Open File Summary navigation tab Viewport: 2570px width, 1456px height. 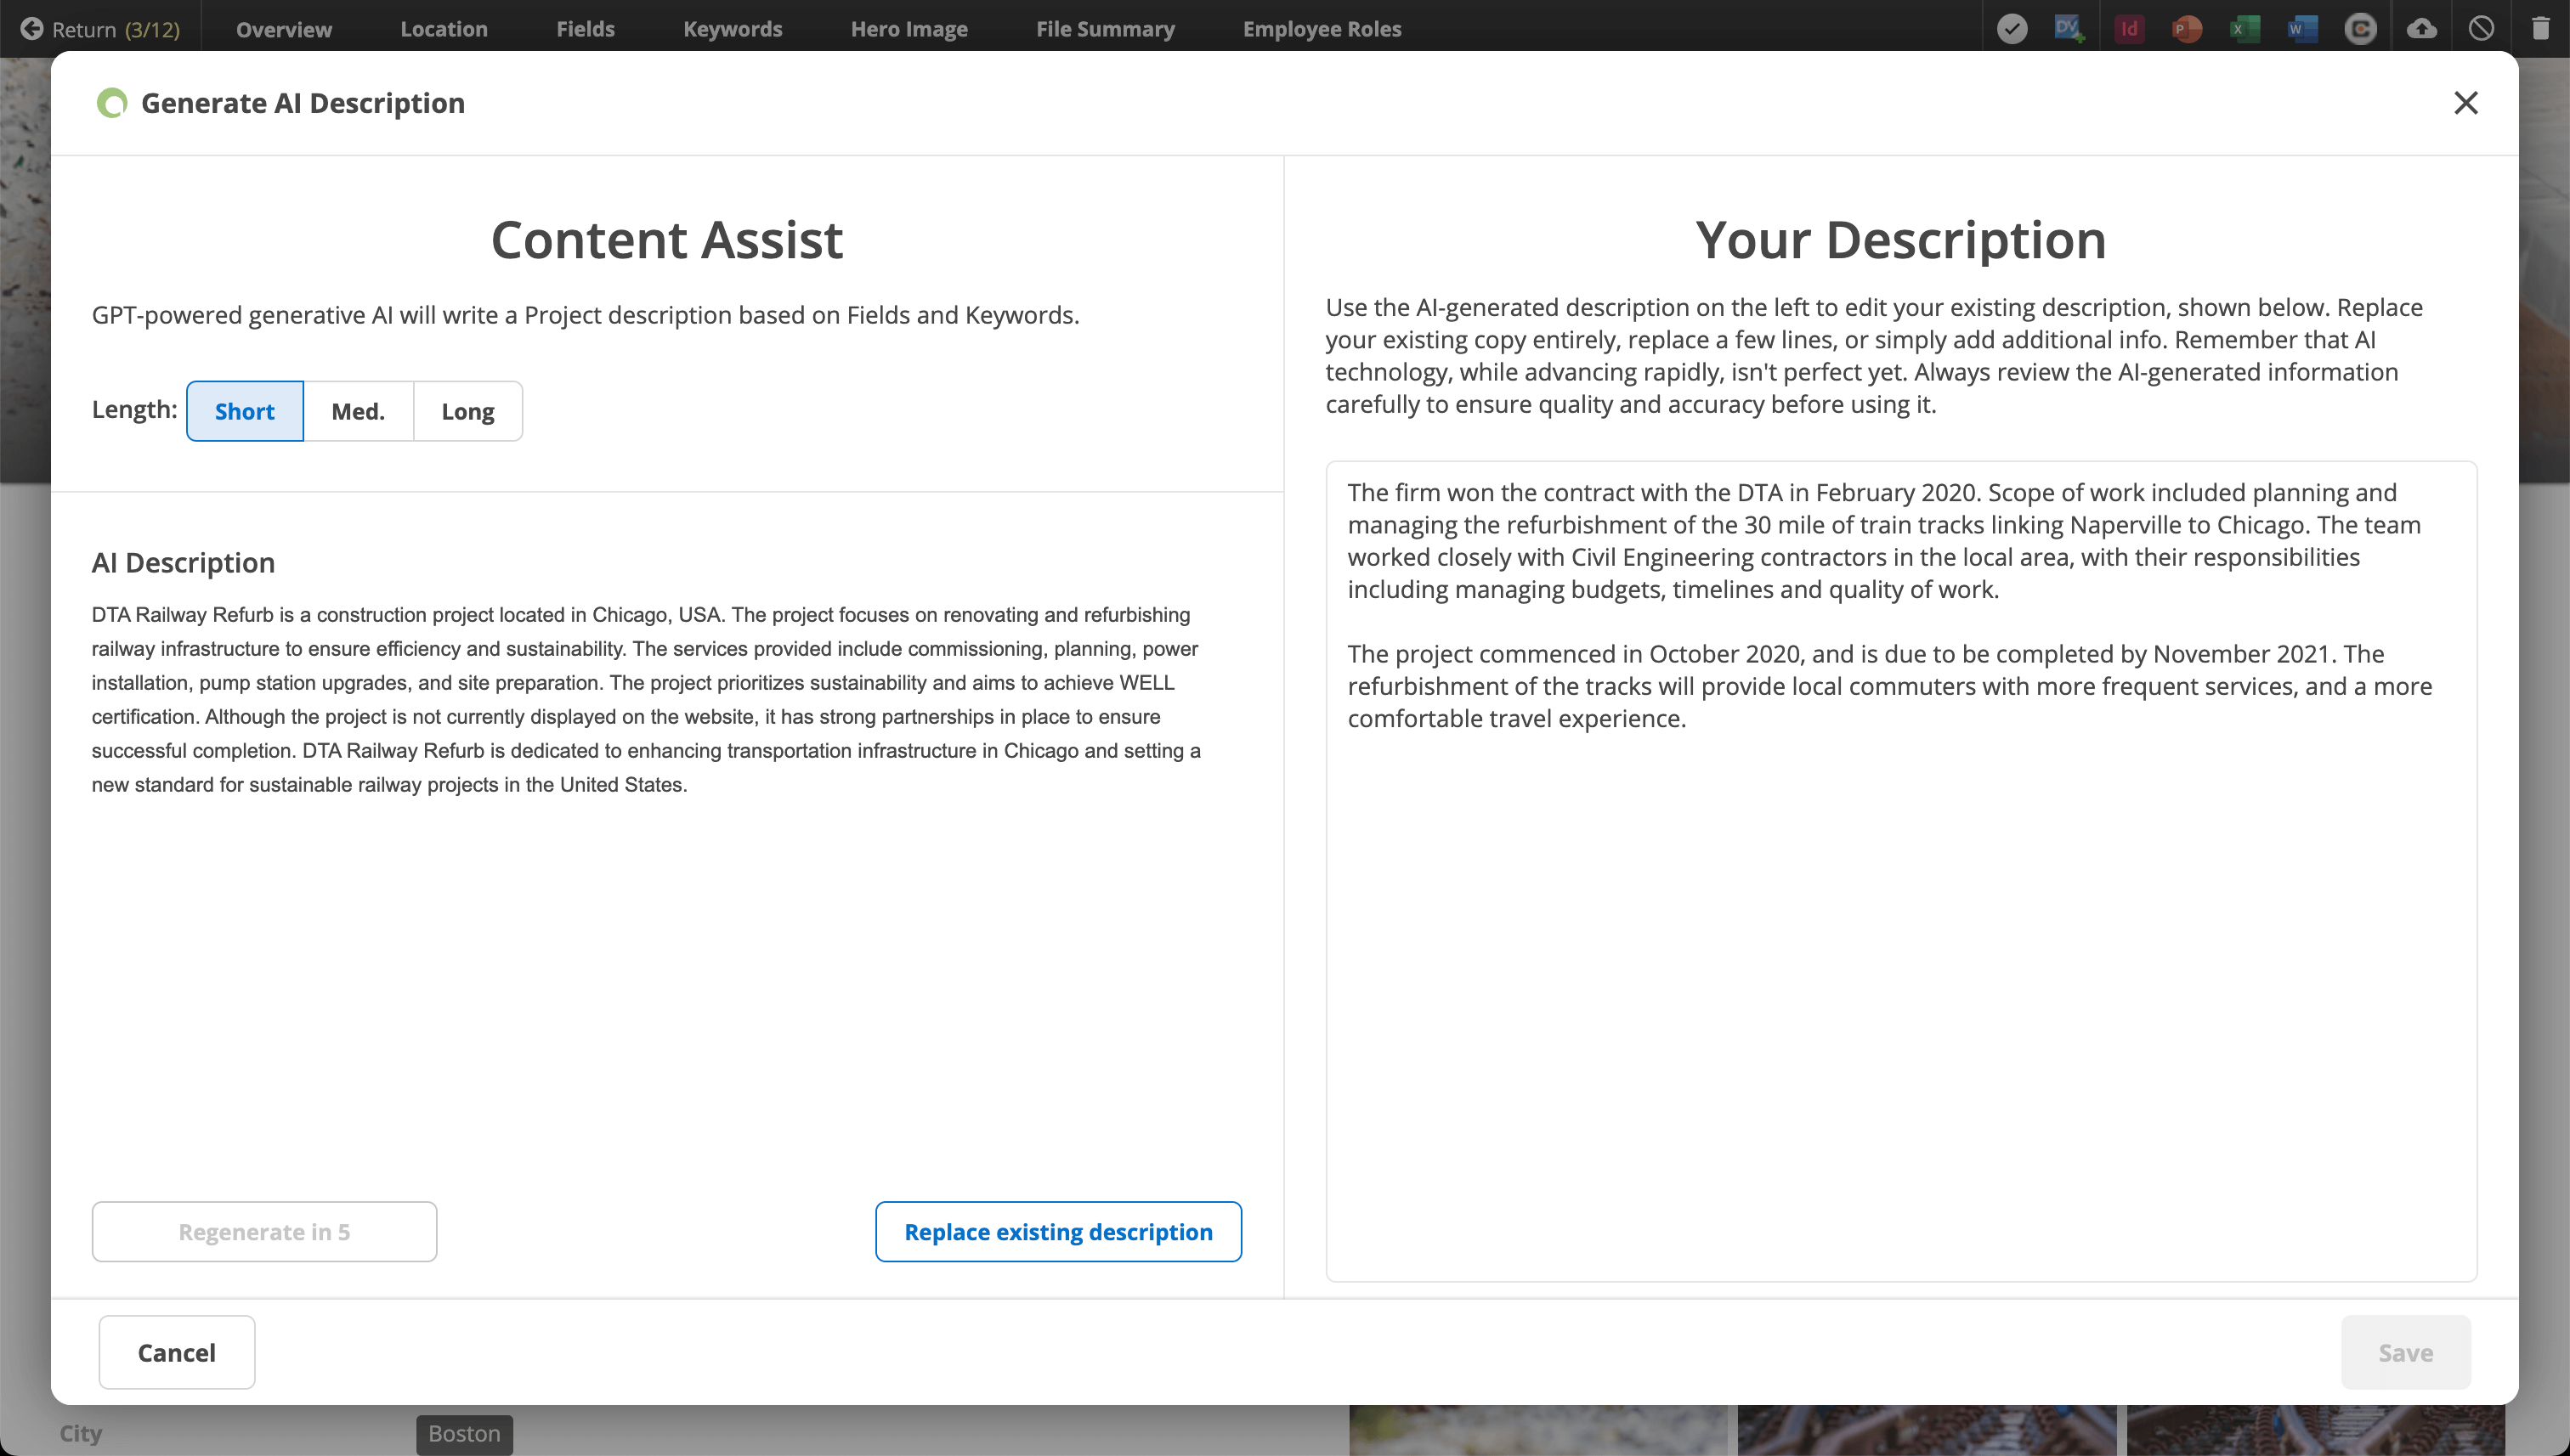tap(1101, 28)
